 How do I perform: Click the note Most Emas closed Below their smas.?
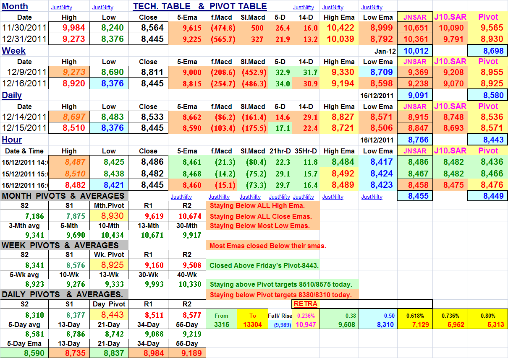[x=268, y=246]
